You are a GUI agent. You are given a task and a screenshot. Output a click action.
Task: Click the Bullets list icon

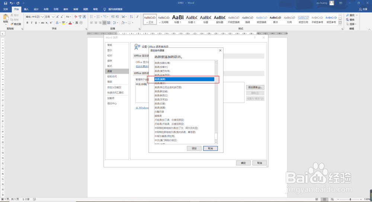click(92, 17)
